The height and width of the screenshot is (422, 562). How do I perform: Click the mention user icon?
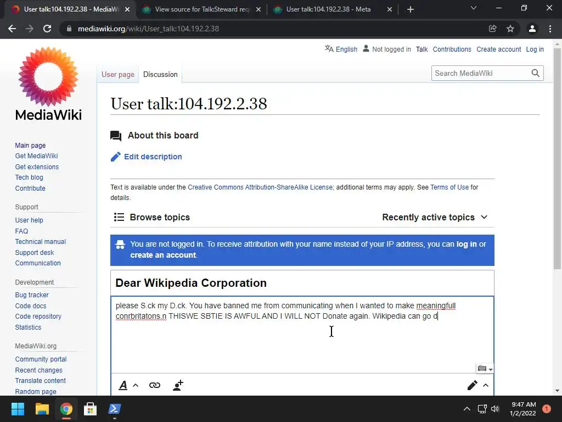point(178,385)
